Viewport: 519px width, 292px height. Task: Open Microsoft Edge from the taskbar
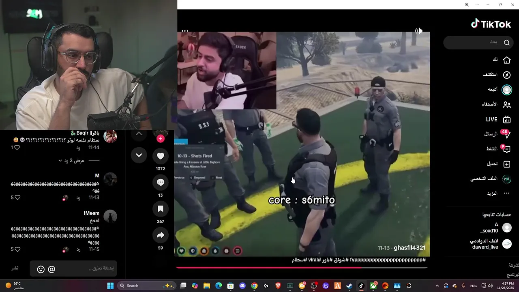tap(219, 286)
